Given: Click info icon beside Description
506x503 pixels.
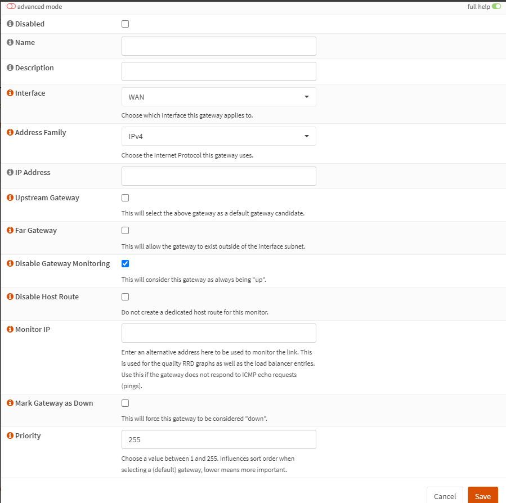Looking at the screenshot, I should click(x=10, y=68).
